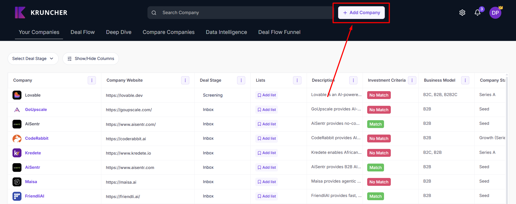
Task: Click https://lovable.dev website cell
Action: (x=124, y=95)
